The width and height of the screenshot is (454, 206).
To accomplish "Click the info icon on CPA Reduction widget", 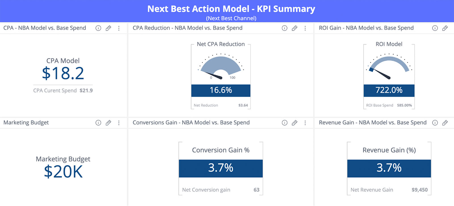I will [285, 28].
